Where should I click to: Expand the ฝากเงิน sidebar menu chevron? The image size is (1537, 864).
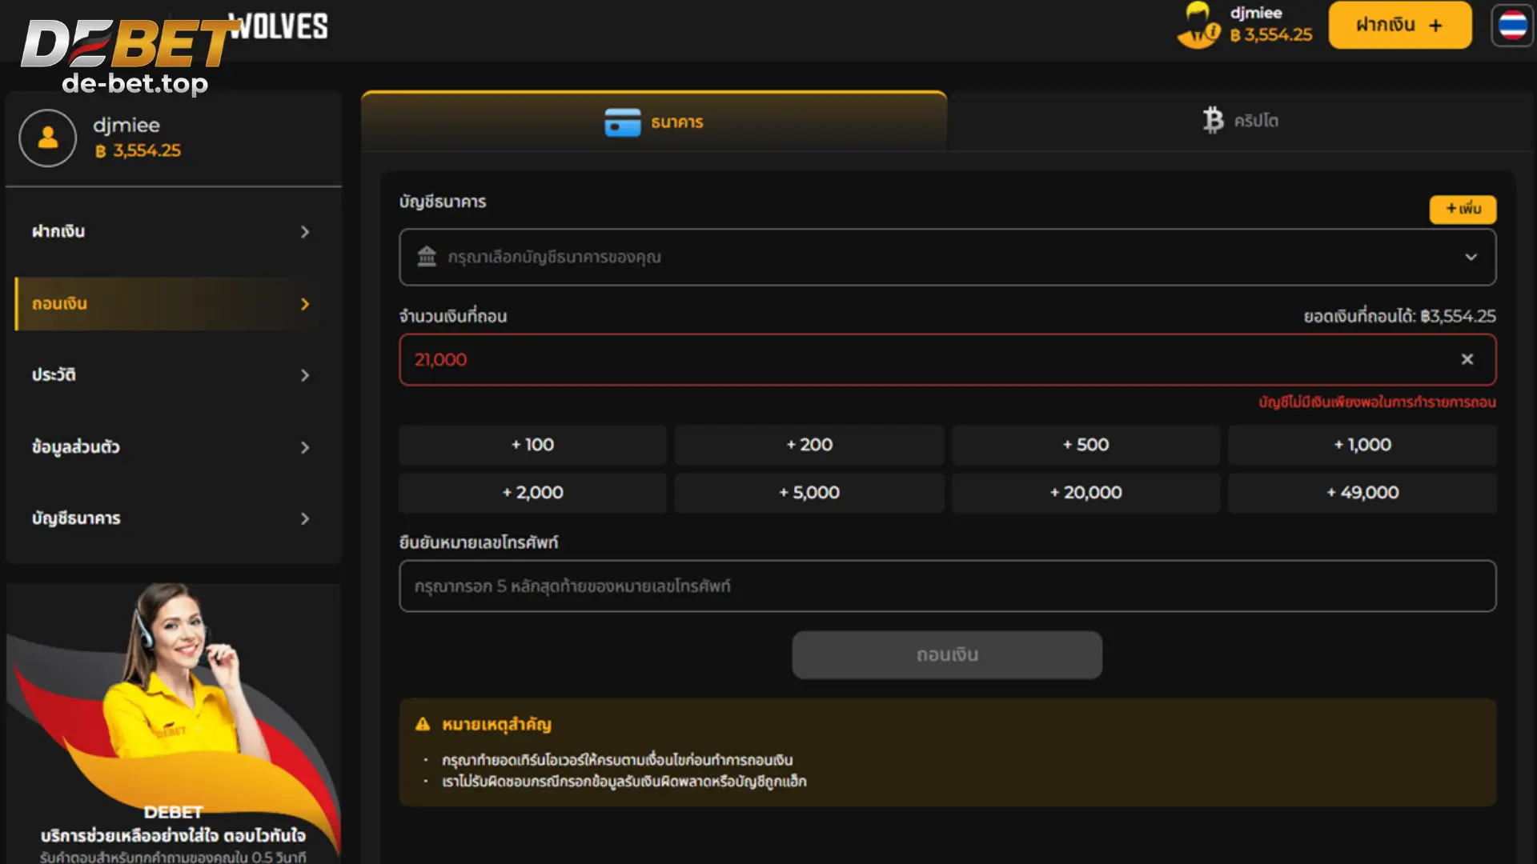(x=304, y=232)
